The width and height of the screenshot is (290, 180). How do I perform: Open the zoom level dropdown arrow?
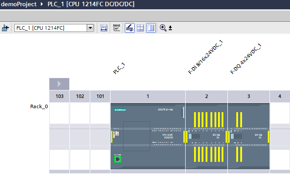(x=170, y=28)
